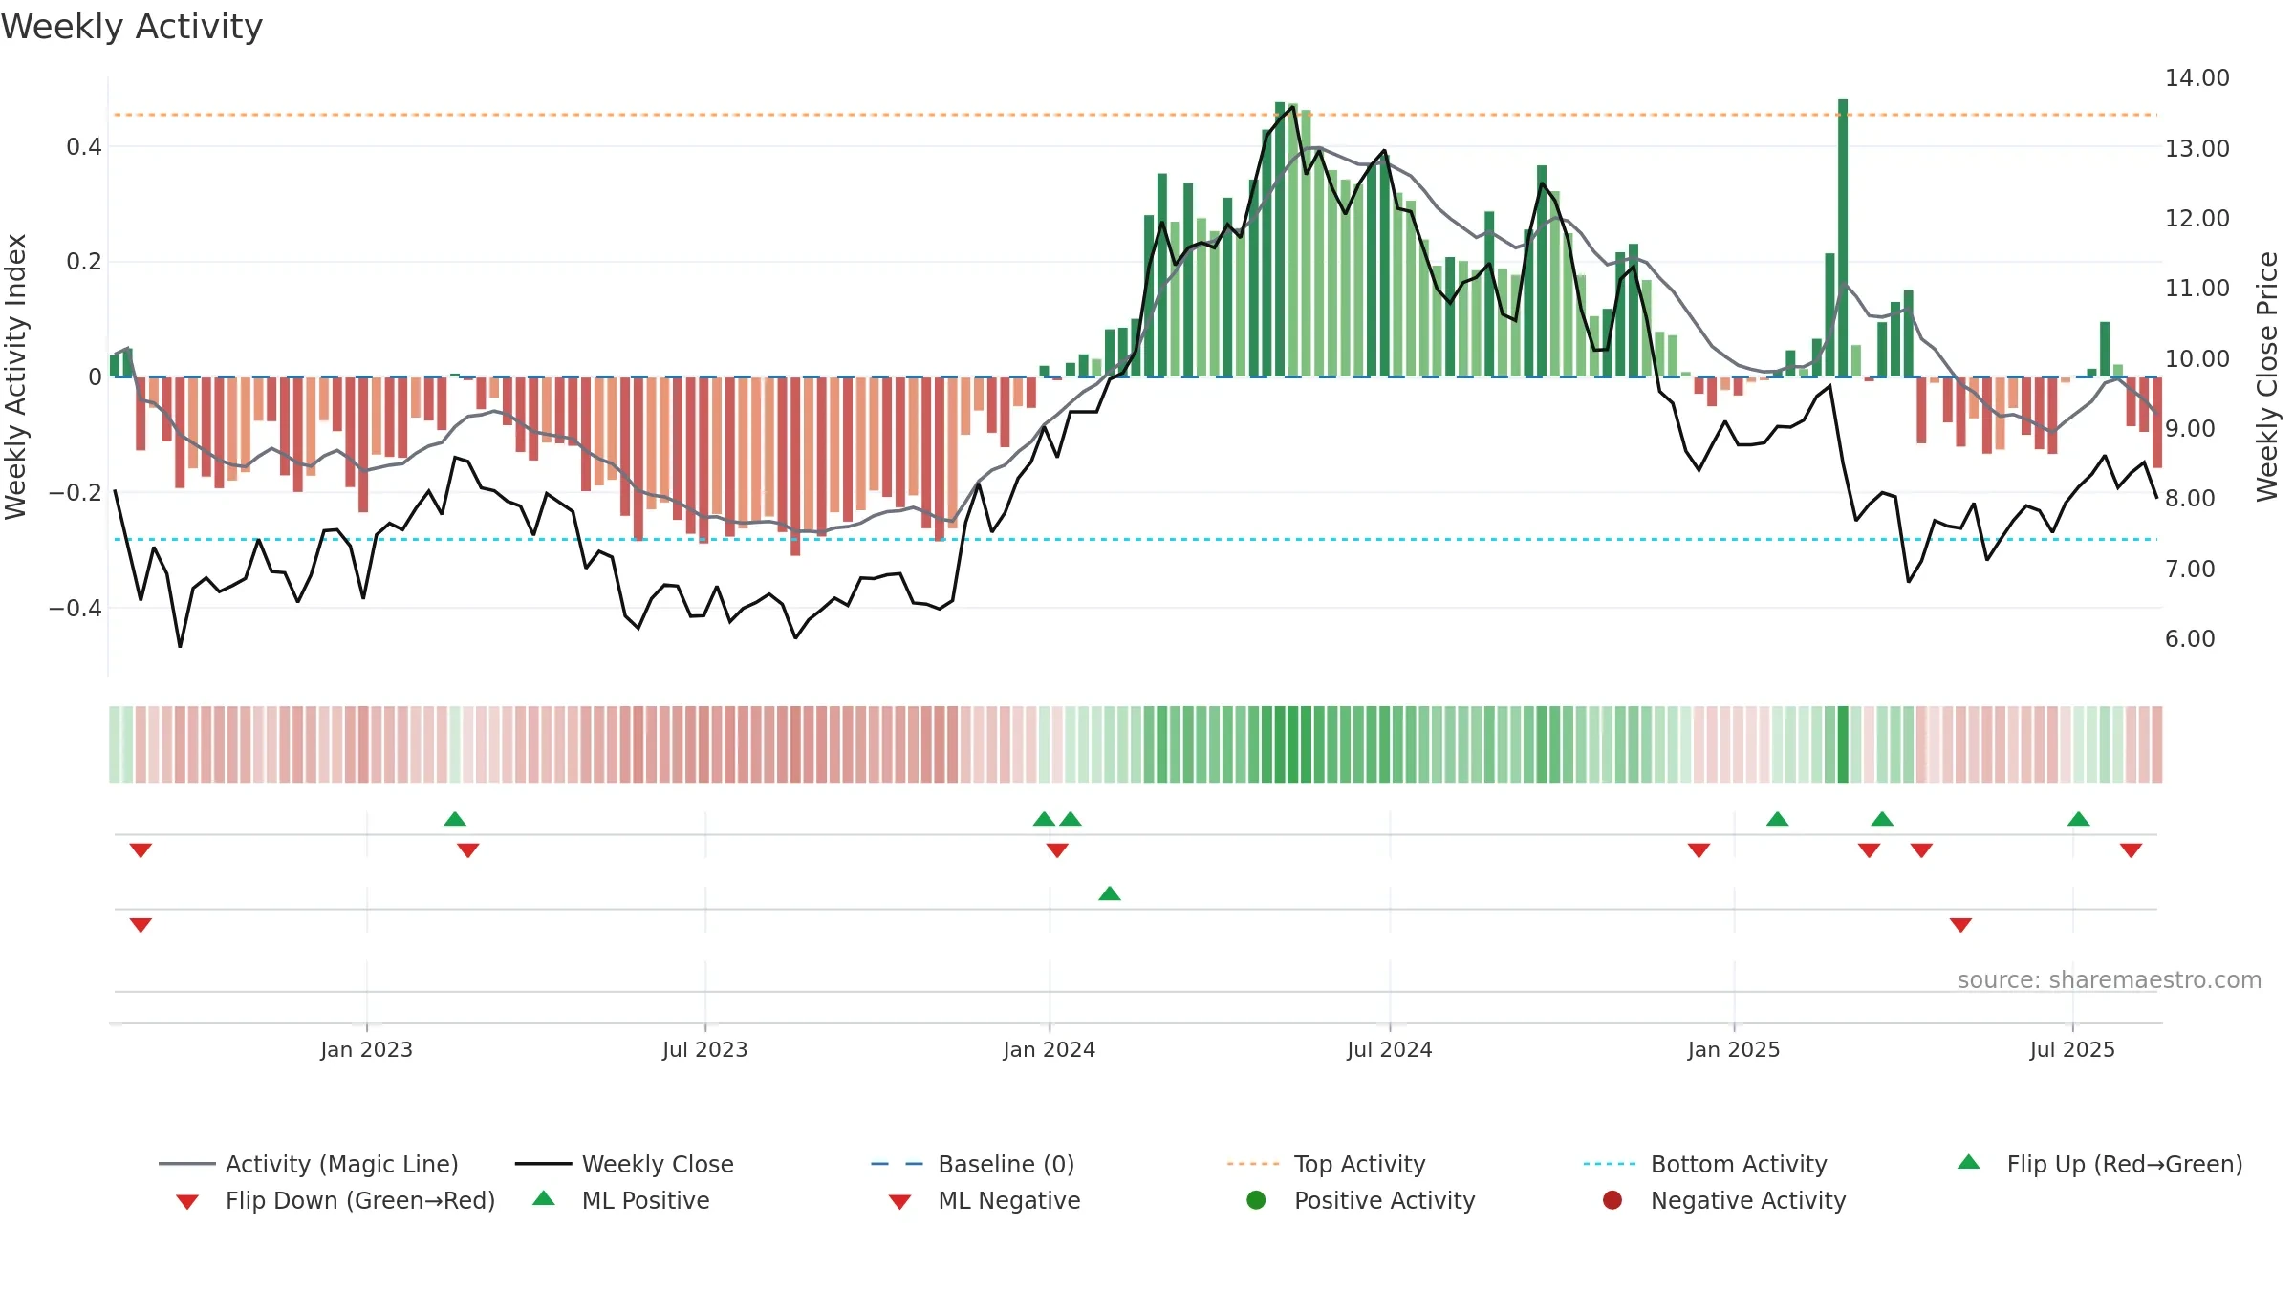Click the flip-down marker at Jan 2024
Image resolution: width=2294 pixels, height=1290 pixels.
click(x=1057, y=850)
